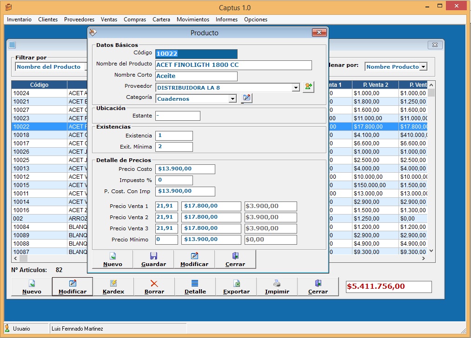
Task: Click the Imprimir printer button
Action: pyautogui.click(x=277, y=287)
